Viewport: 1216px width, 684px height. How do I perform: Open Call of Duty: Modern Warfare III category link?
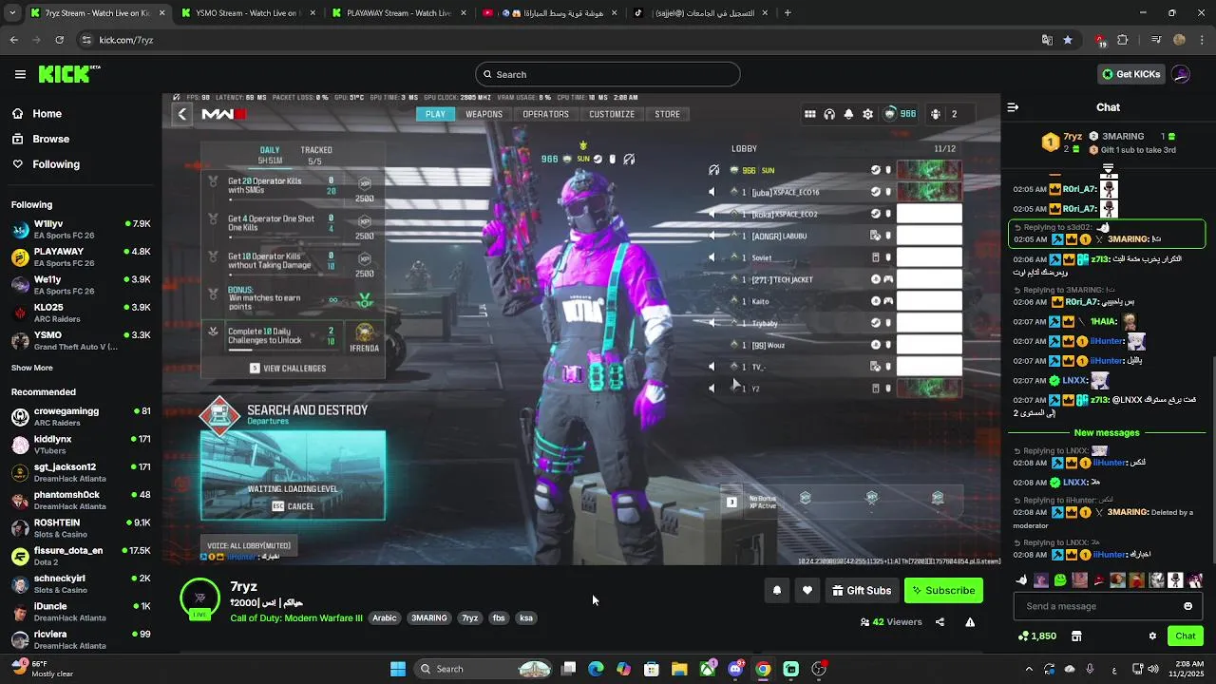point(296,618)
